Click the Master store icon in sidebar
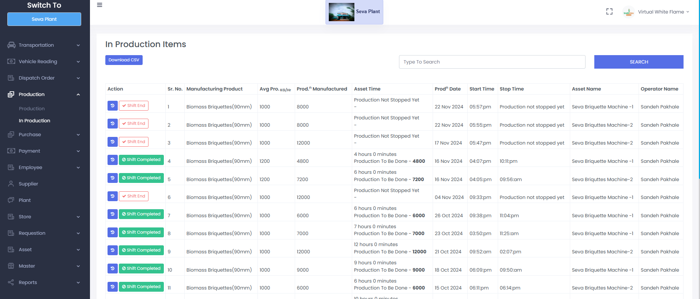700x299 pixels. (11, 266)
